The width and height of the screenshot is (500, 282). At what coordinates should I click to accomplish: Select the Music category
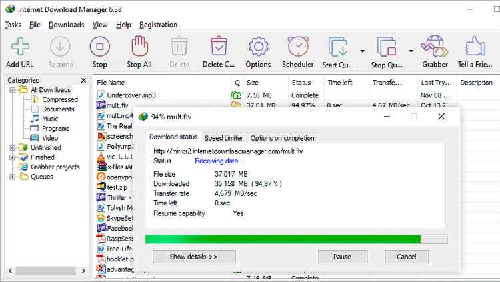pyautogui.click(x=50, y=119)
